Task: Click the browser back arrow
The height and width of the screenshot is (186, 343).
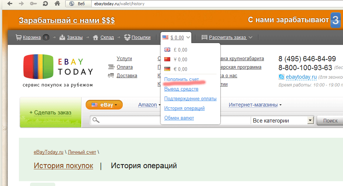Action: click(10, 3)
